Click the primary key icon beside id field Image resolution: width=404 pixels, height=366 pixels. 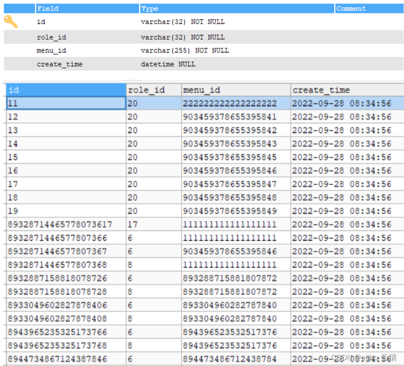(11, 22)
